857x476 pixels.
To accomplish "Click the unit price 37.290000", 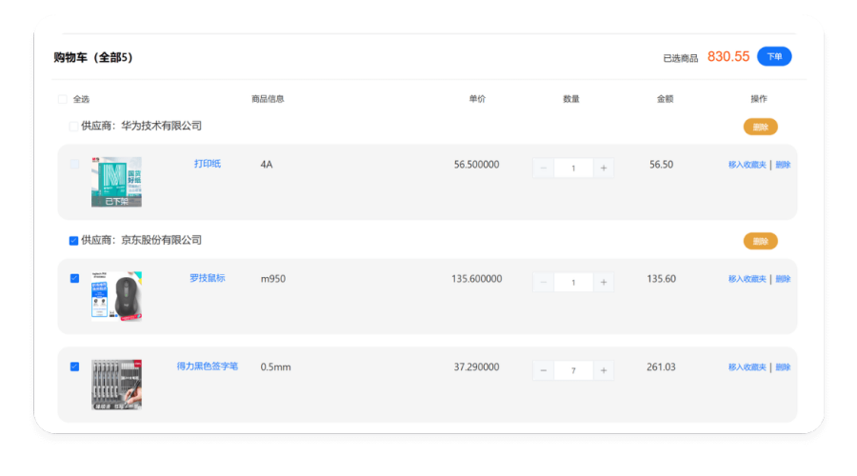I will point(477,367).
